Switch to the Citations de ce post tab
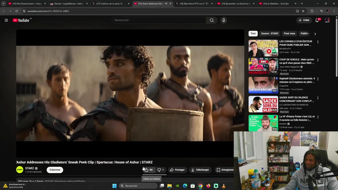Screen dimensions: 338x190 (110, 4)
